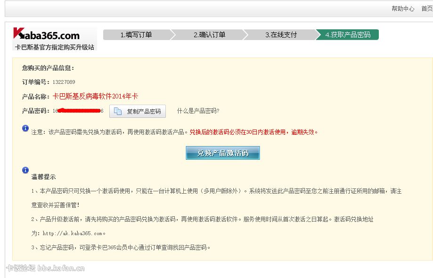Select step 2.确认订单
The width and height of the screenshot is (433, 278).
tap(209, 35)
